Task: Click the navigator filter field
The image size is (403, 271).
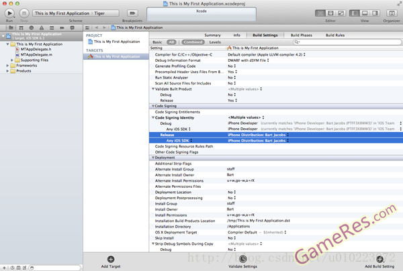Action: point(55,268)
